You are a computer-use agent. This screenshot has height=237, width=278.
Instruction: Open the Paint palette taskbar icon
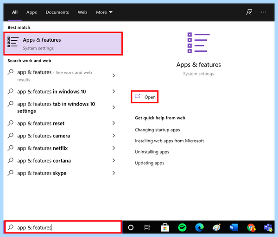[x=216, y=227]
